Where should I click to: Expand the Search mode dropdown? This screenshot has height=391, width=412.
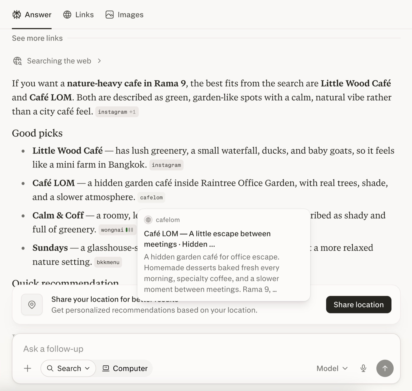(68, 368)
